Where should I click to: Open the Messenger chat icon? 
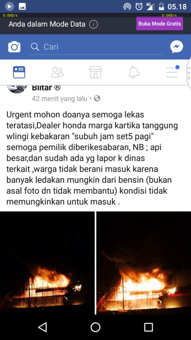[177, 47]
